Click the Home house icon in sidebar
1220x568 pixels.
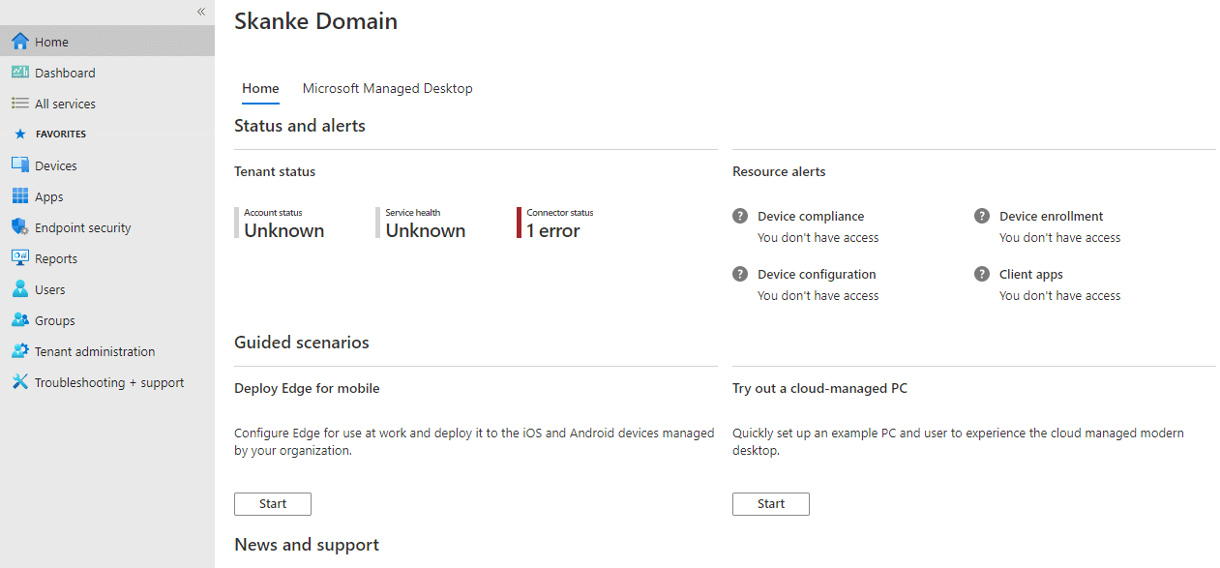(19, 42)
